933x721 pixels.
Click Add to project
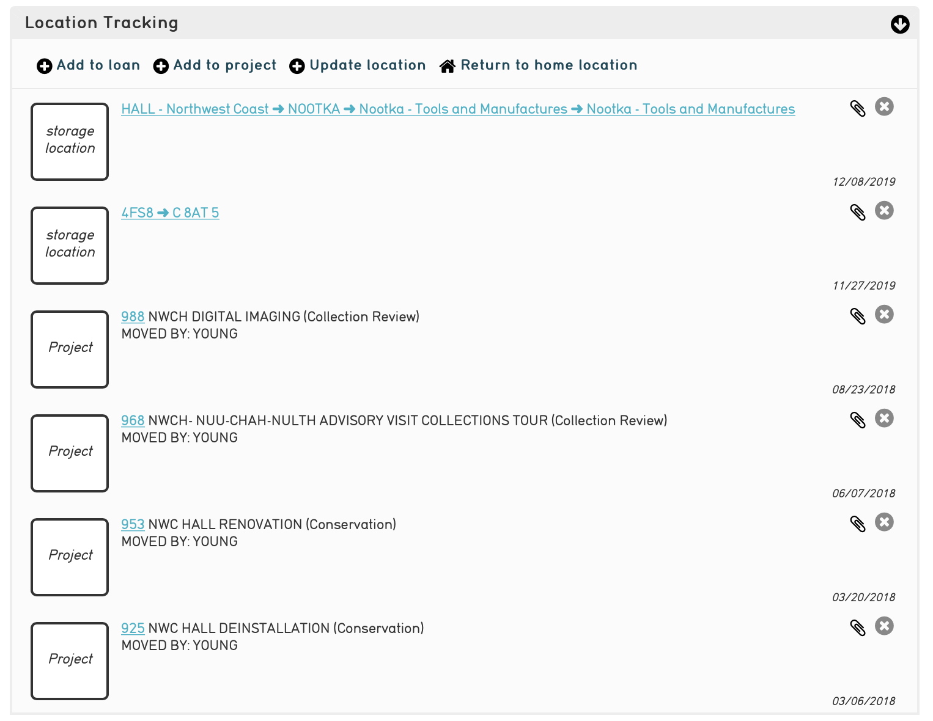215,65
